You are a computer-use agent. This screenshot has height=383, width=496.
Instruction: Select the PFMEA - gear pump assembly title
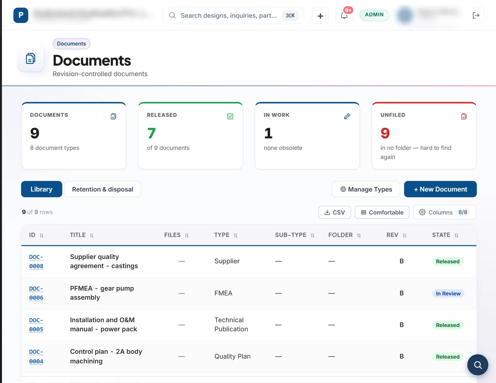point(102,293)
